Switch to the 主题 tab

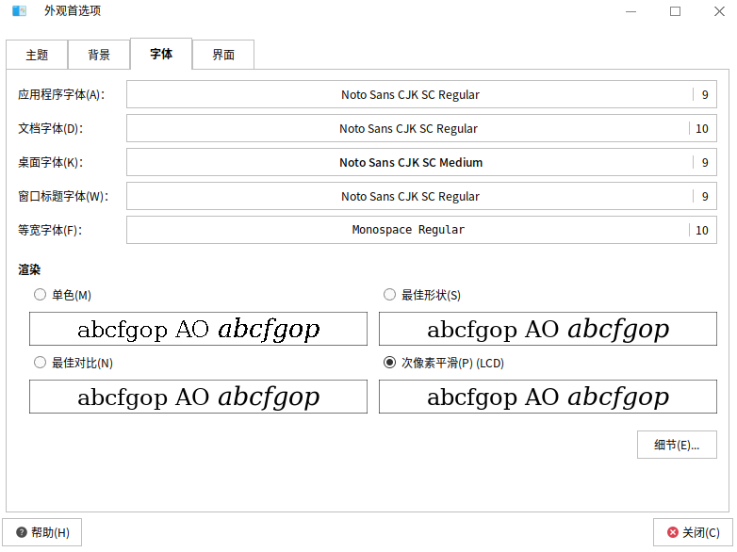point(37,55)
